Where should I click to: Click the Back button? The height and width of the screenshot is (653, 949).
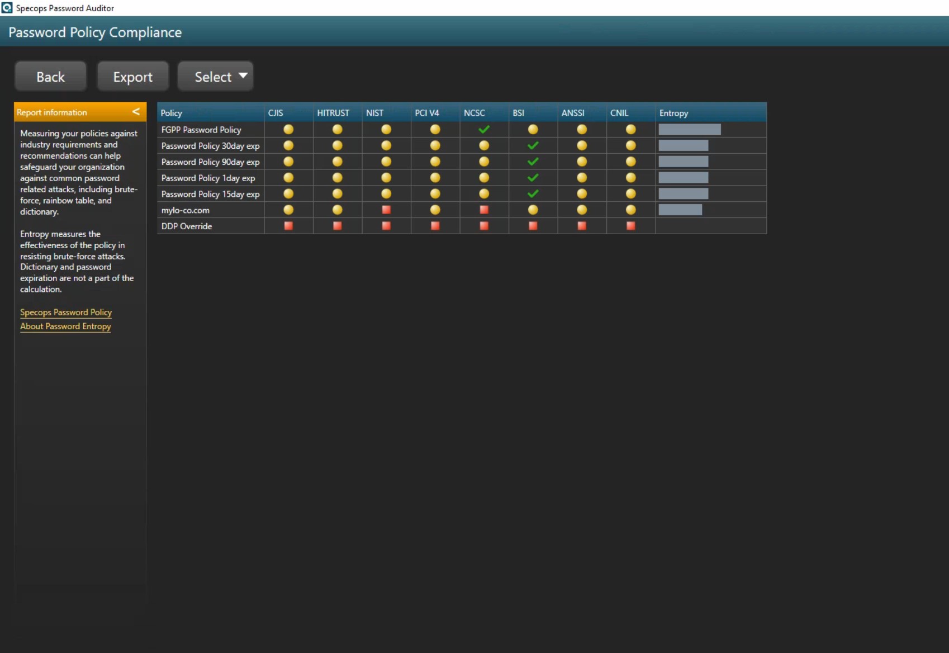click(50, 77)
